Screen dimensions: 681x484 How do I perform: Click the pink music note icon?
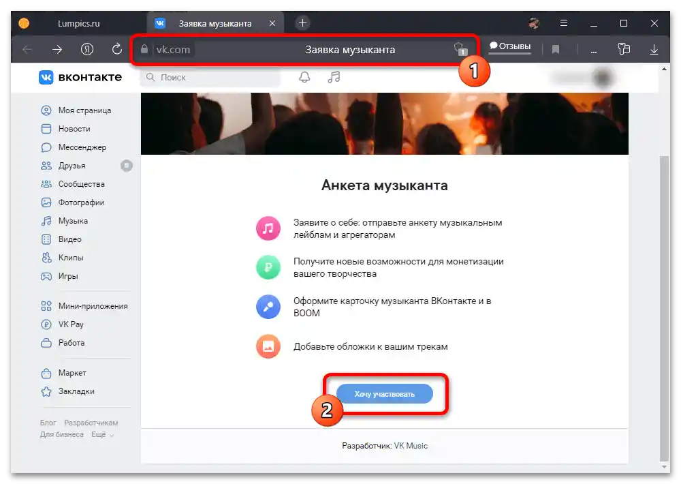tap(268, 228)
